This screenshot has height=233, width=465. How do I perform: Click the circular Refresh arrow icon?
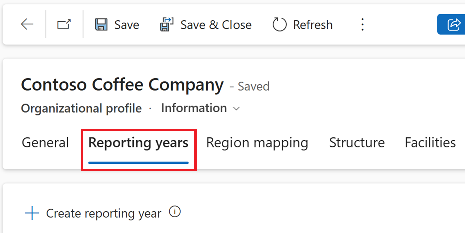(x=279, y=24)
